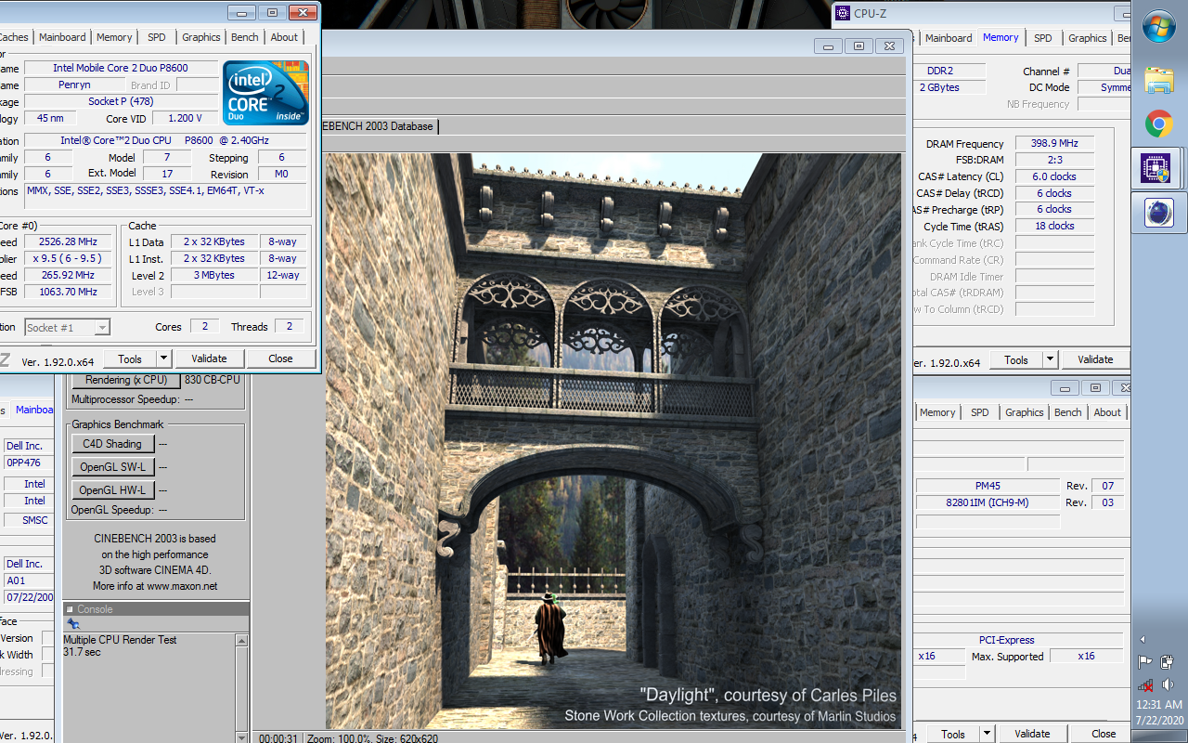This screenshot has height=743, width=1188.
Task: Open the Tools dropdown arrow in the CPU-Z Memory window
Action: pyautogui.click(x=1050, y=359)
